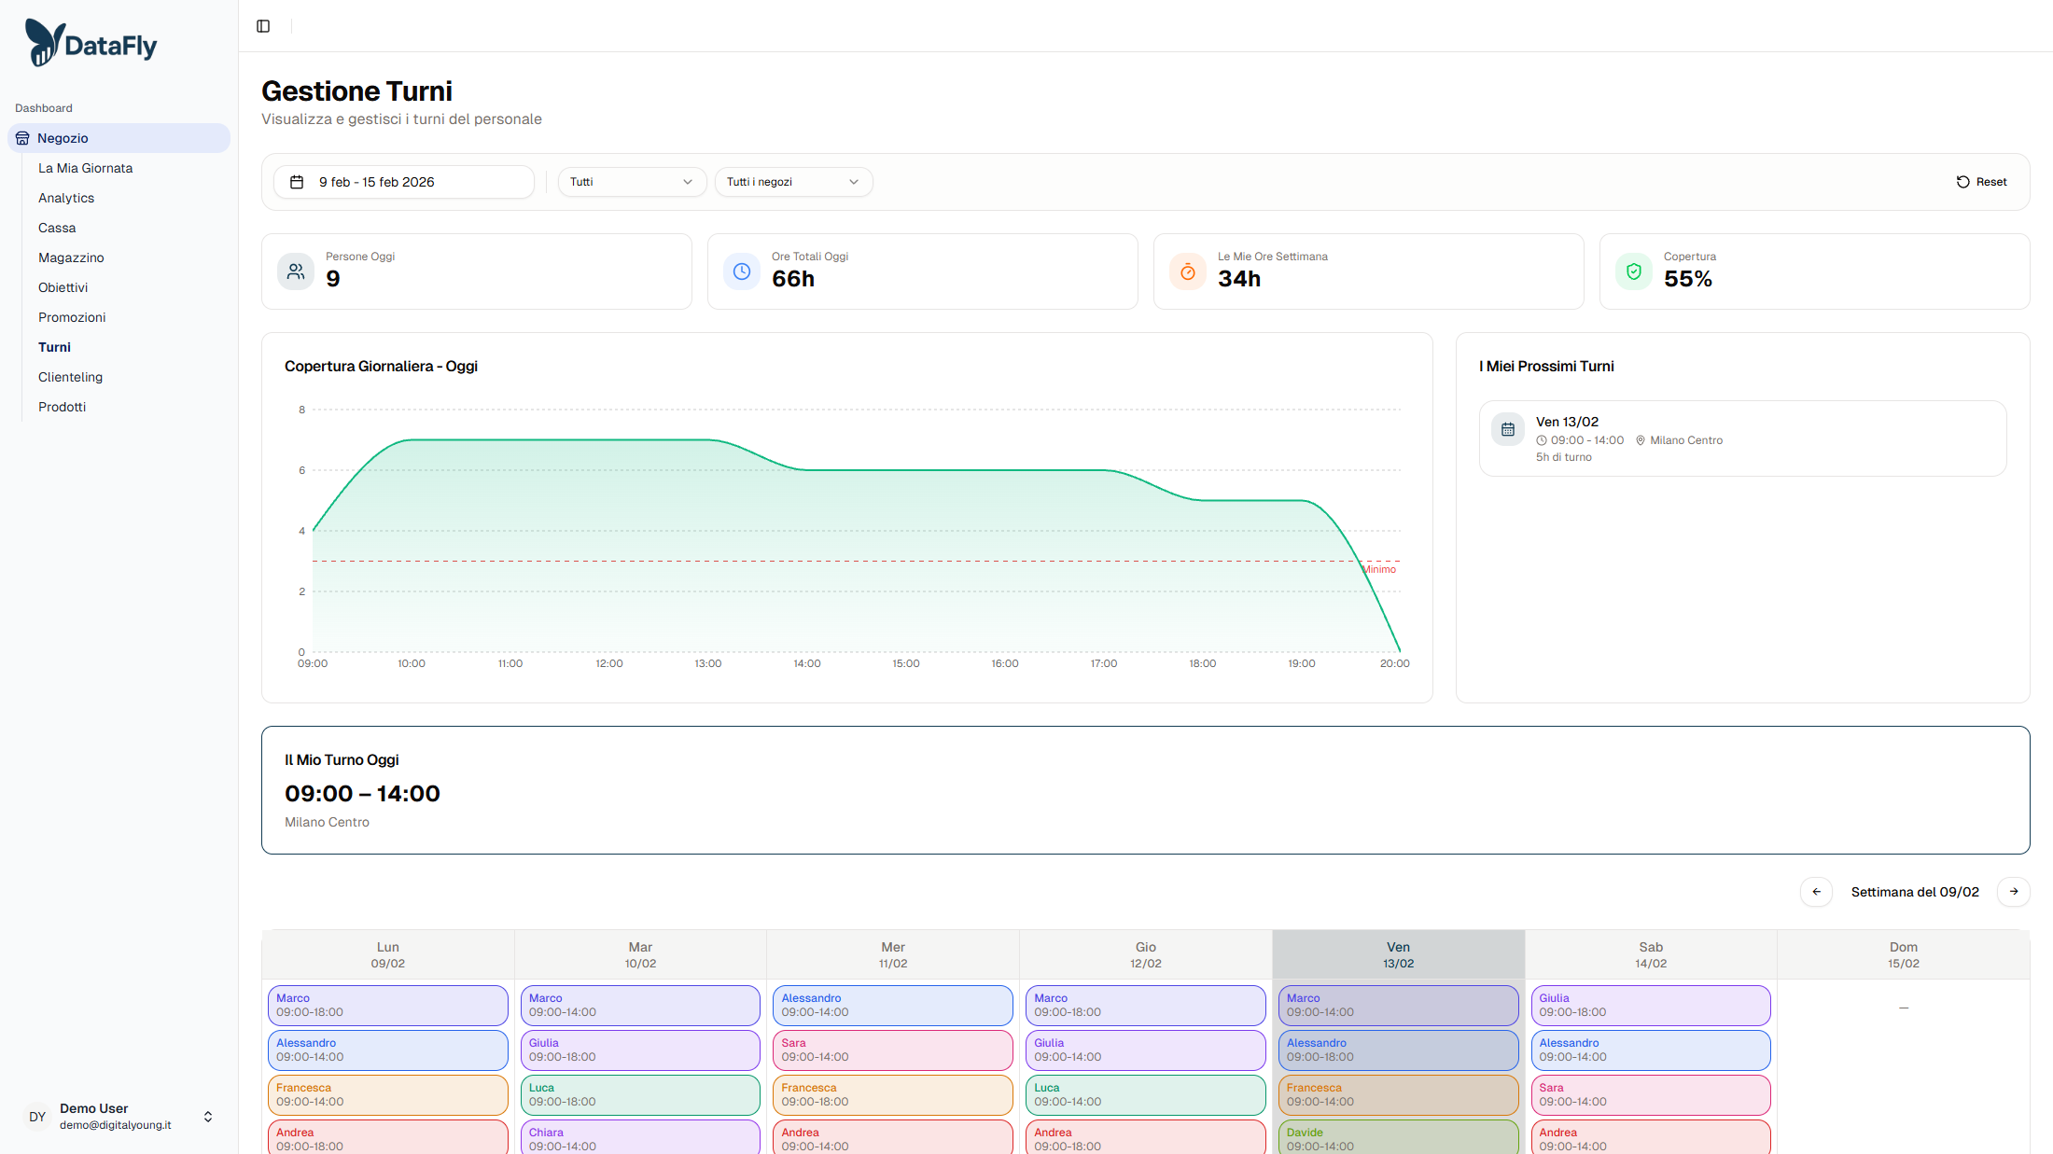Open Clienteling from sidebar
This screenshot has width=2053, height=1154.
[x=70, y=377]
